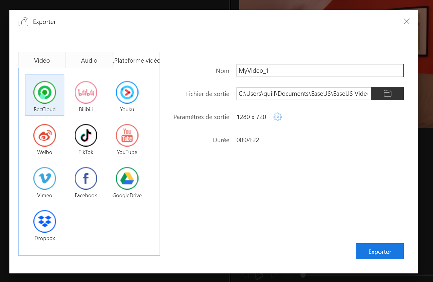Click the Paramètres de sortie label
The image size is (433, 282).
[x=201, y=117]
